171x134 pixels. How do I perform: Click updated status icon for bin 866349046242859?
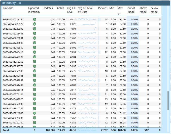[35, 48]
